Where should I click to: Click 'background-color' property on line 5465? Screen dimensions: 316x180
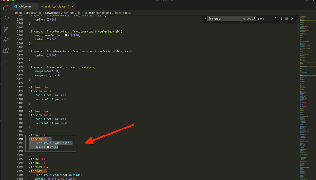pos(48,35)
